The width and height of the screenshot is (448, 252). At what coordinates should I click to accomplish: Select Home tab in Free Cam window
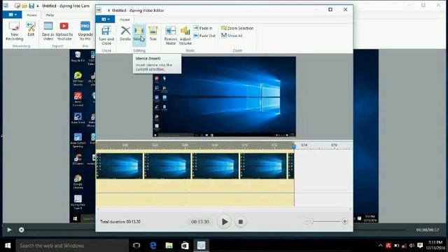[x=31, y=15]
